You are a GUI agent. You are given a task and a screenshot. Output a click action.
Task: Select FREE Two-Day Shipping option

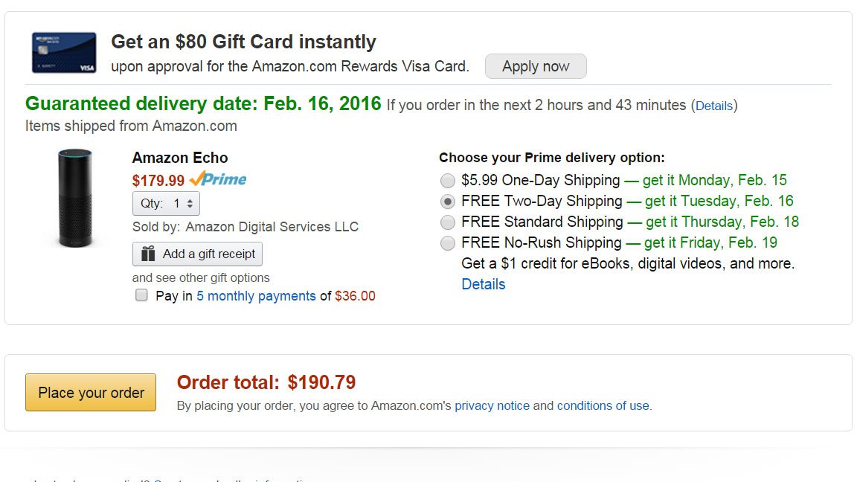447,202
